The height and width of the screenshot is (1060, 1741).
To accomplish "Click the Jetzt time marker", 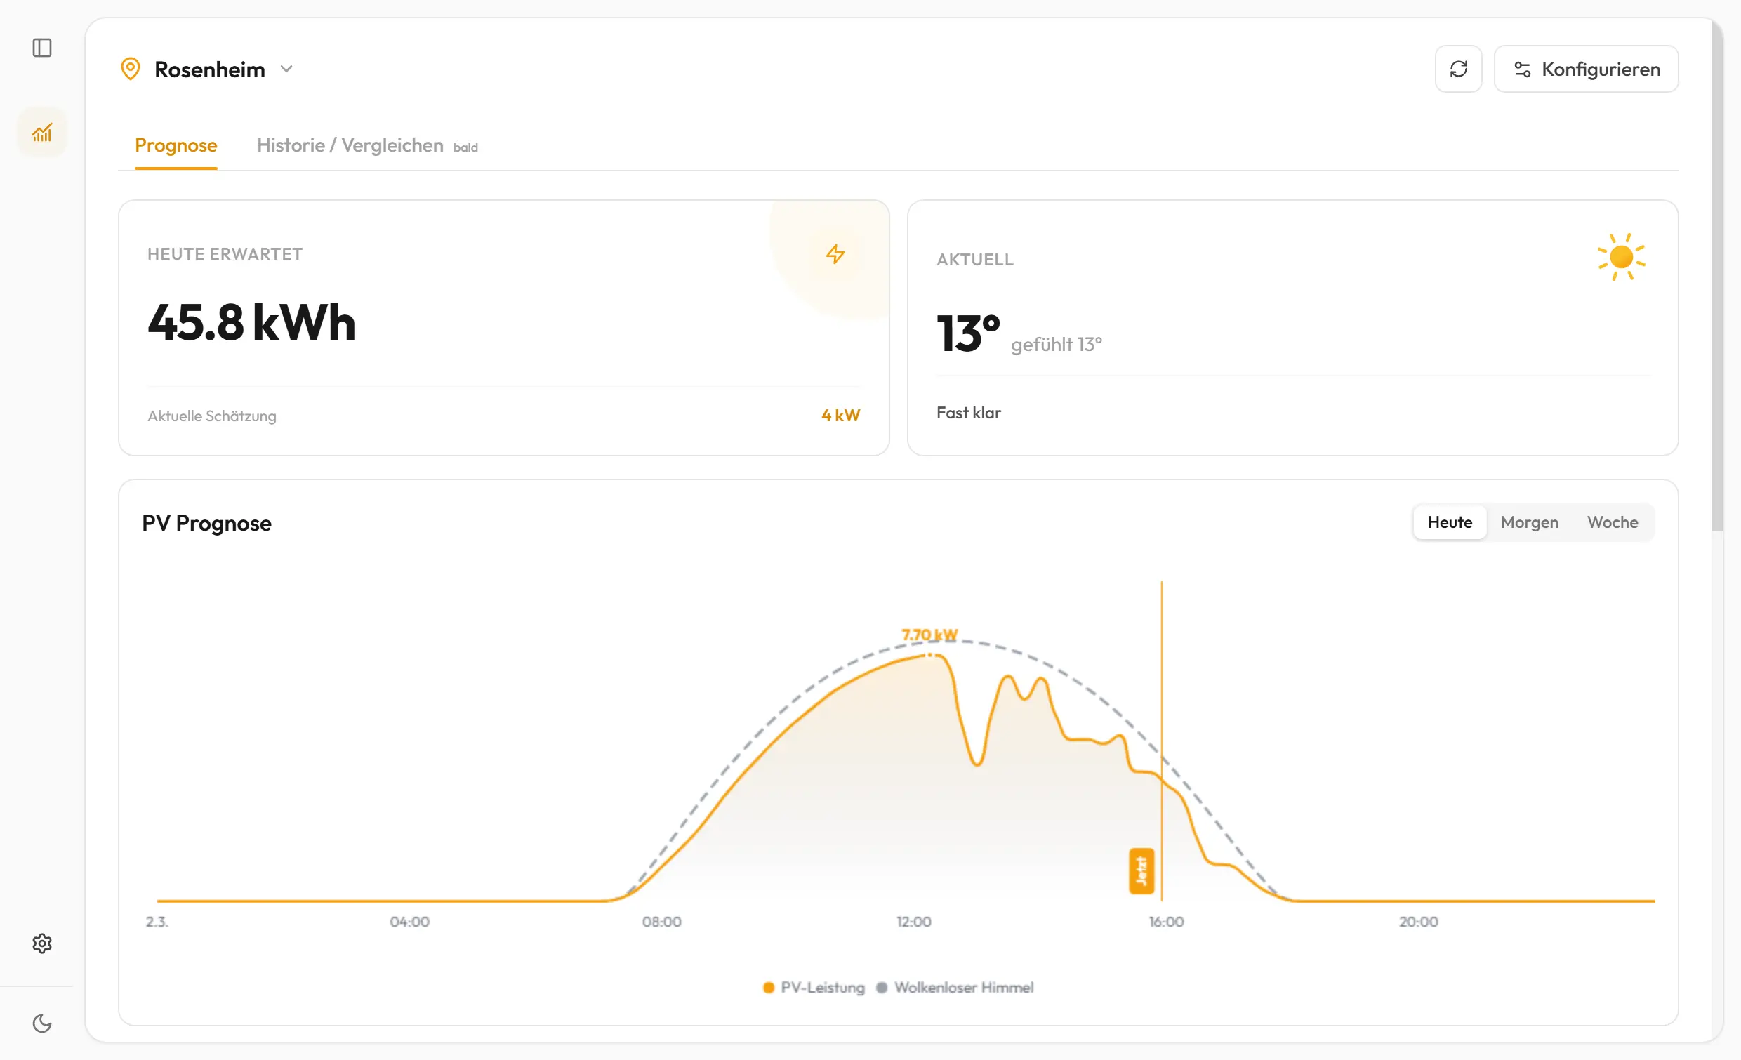I will tap(1141, 870).
